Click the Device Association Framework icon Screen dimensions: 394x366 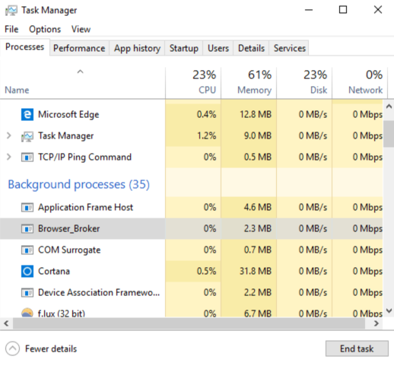point(27,293)
